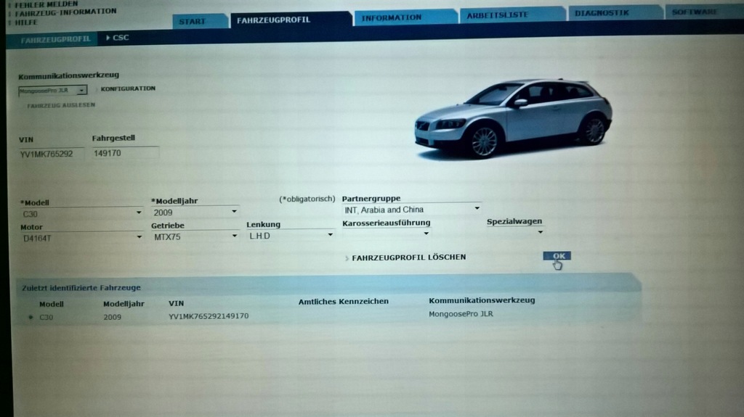
Task: Open the FAHRZEUG-INFORMATION link
Action: click(65, 12)
